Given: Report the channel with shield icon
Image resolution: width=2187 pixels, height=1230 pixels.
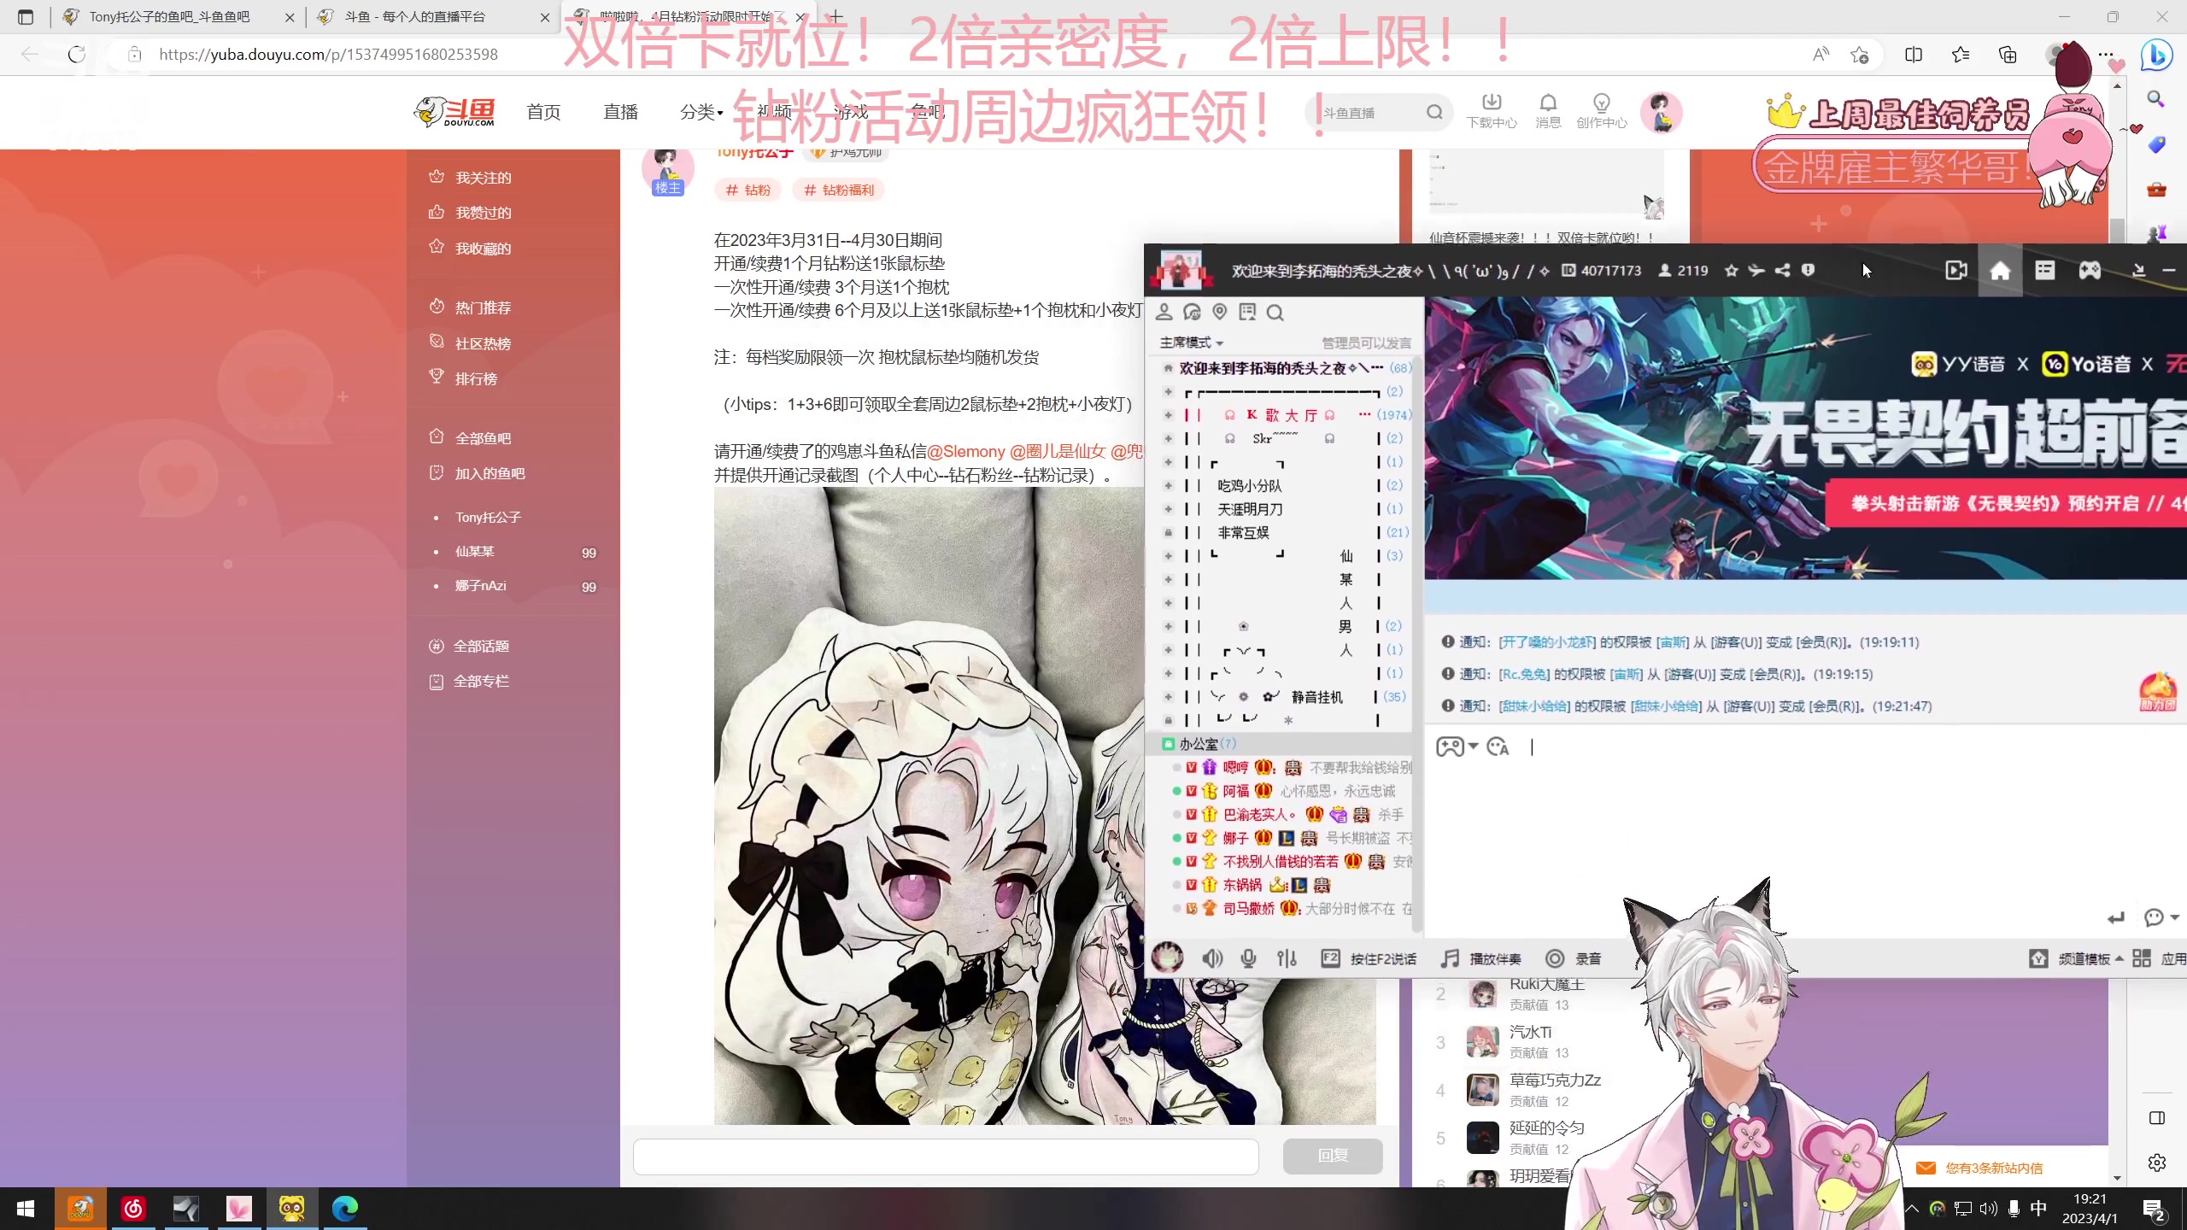Looking at the screenshot, I should tap(1808, 271).
